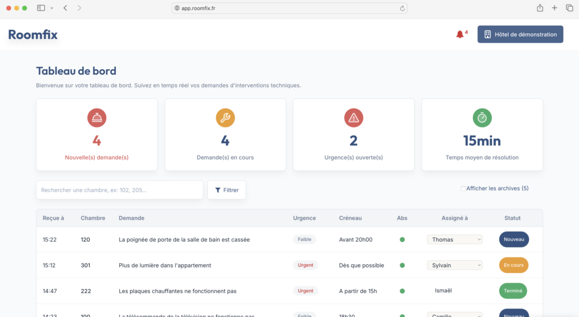The width and height of the screenshot is (579, 317).
Task: Open the Sylvain assignee dropdown
Action: pyautogui.click(x=455, y=265)
